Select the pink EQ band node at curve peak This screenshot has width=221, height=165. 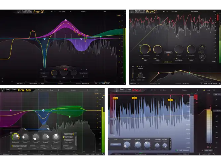(x=66, y=20)
